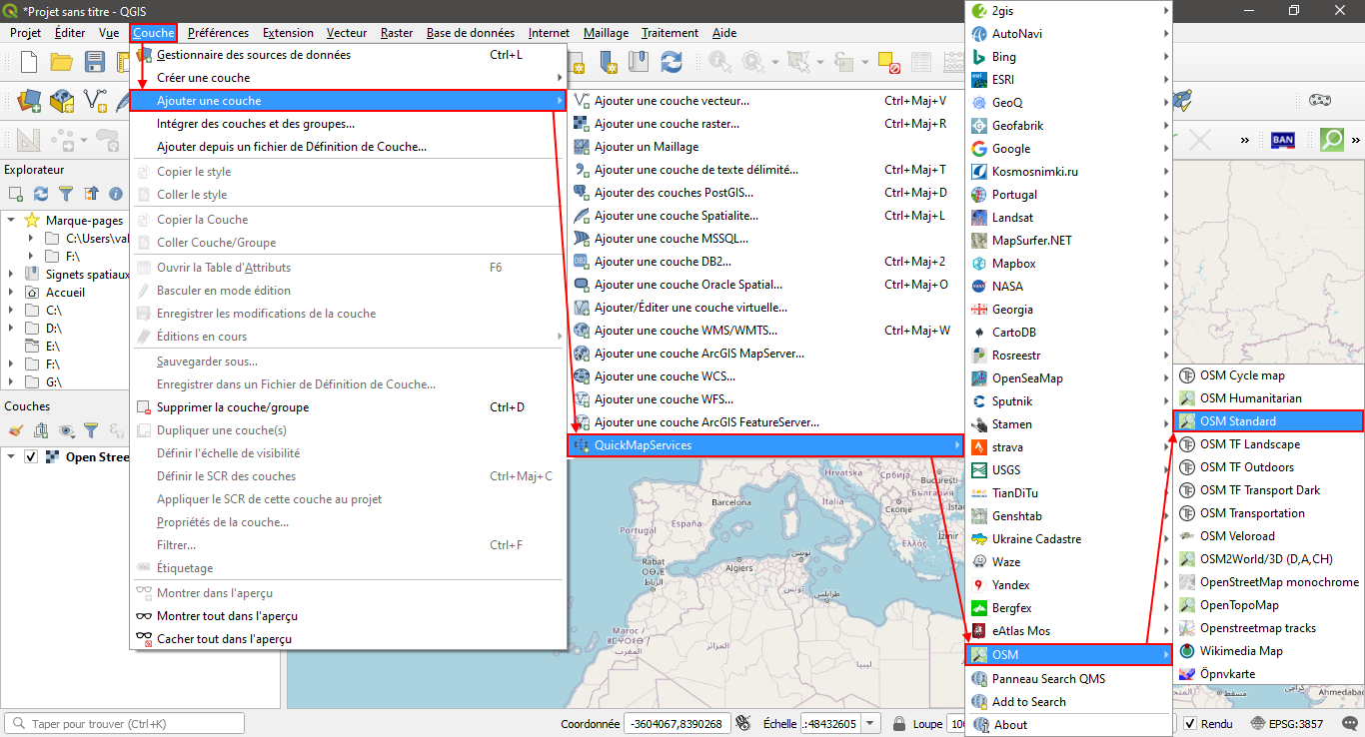Image resolution: width=1365 pixels, height=737 pixels.
Task: Click the Show Bookmarks book icon
Action: [x=639, y=62]
